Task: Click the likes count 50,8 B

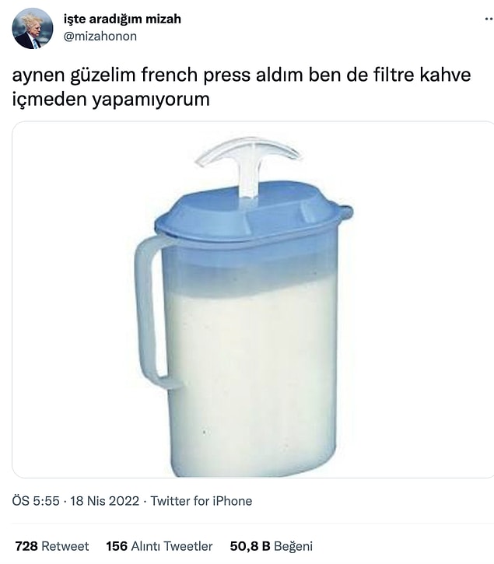Action: coord(250,546)
